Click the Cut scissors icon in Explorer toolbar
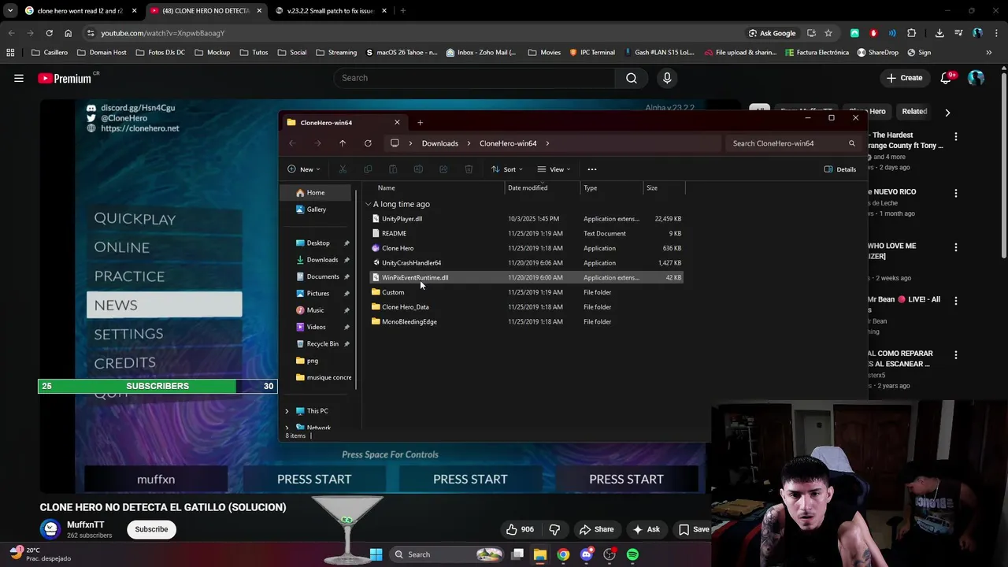The image size is (1008, 567). pos(343,169)
